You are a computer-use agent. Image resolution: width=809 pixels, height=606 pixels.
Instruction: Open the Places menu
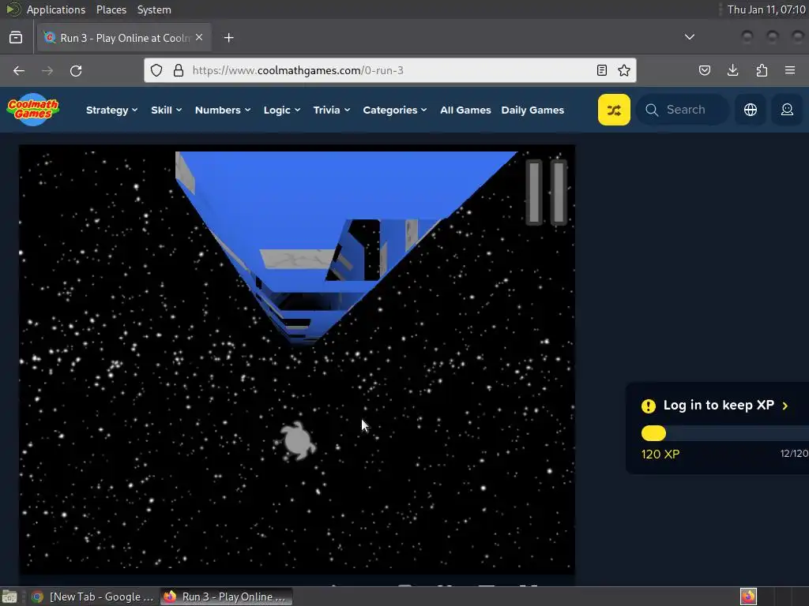tap(111, 9)
